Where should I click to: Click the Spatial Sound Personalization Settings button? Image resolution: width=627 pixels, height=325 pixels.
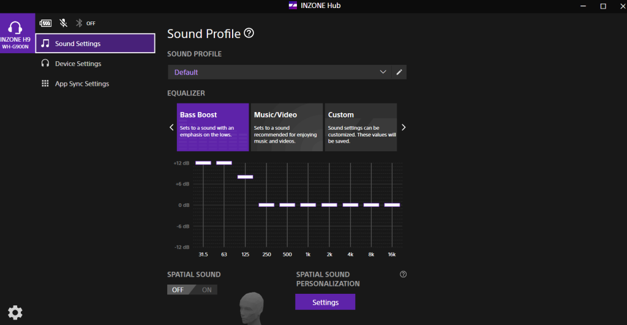(x=325, y=302)
